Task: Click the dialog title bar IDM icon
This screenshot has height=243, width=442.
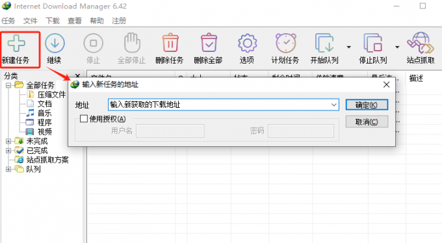Action: click(x=75, y=84)
